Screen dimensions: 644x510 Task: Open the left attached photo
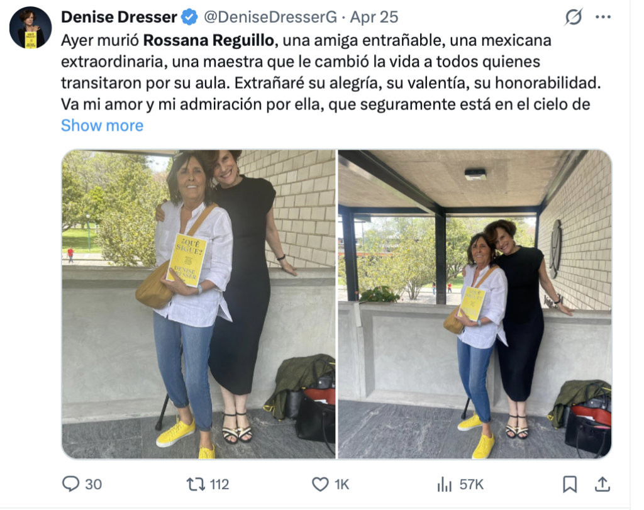click(198, 304)
